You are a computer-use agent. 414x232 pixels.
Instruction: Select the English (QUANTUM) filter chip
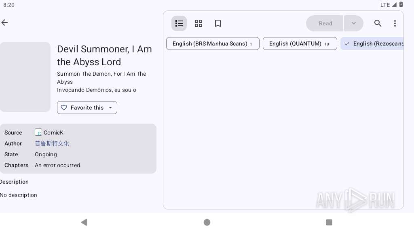300,43
